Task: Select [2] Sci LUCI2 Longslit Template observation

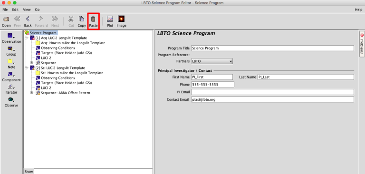Action: [60, 68]
